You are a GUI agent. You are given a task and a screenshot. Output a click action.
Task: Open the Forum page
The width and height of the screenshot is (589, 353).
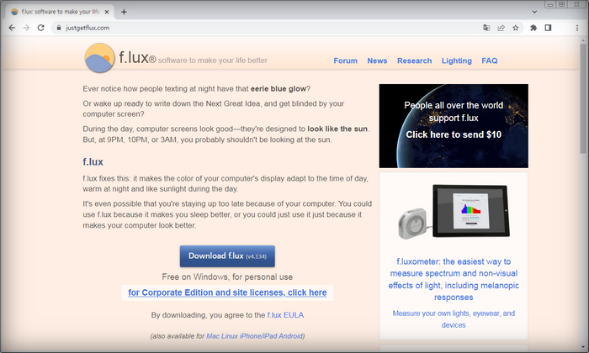[345, 61]
